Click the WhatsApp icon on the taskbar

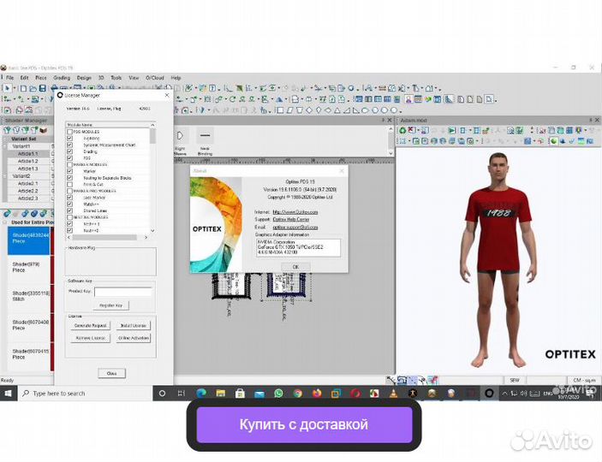(x=278, y=393)
